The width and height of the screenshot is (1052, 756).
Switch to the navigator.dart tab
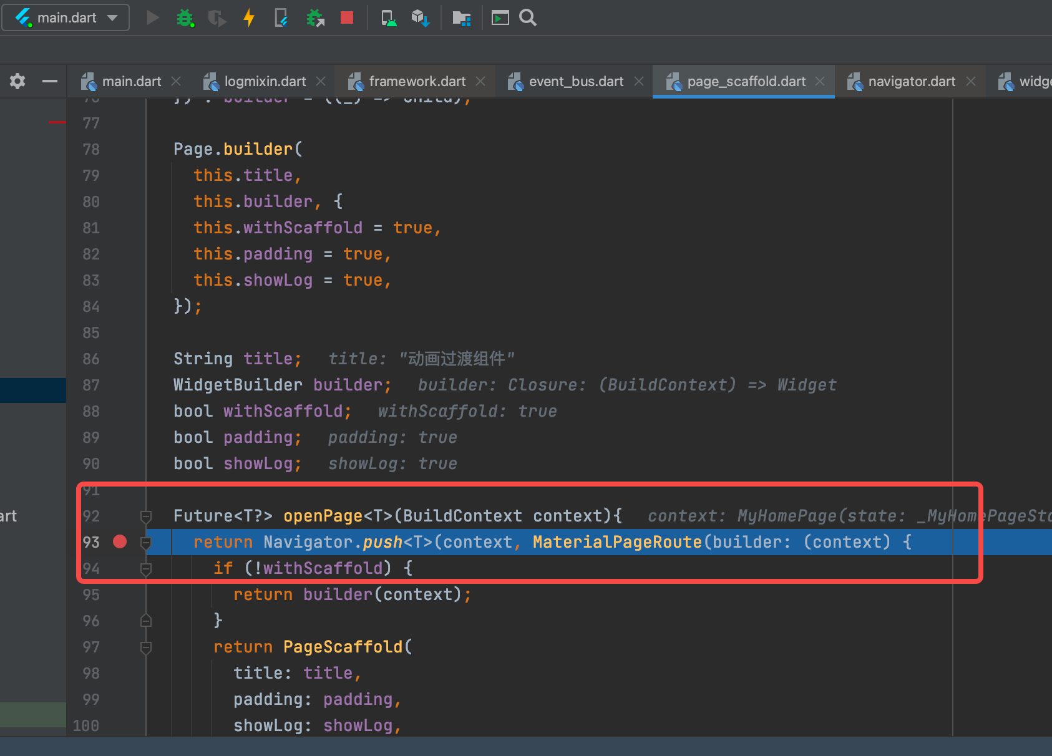911,81
